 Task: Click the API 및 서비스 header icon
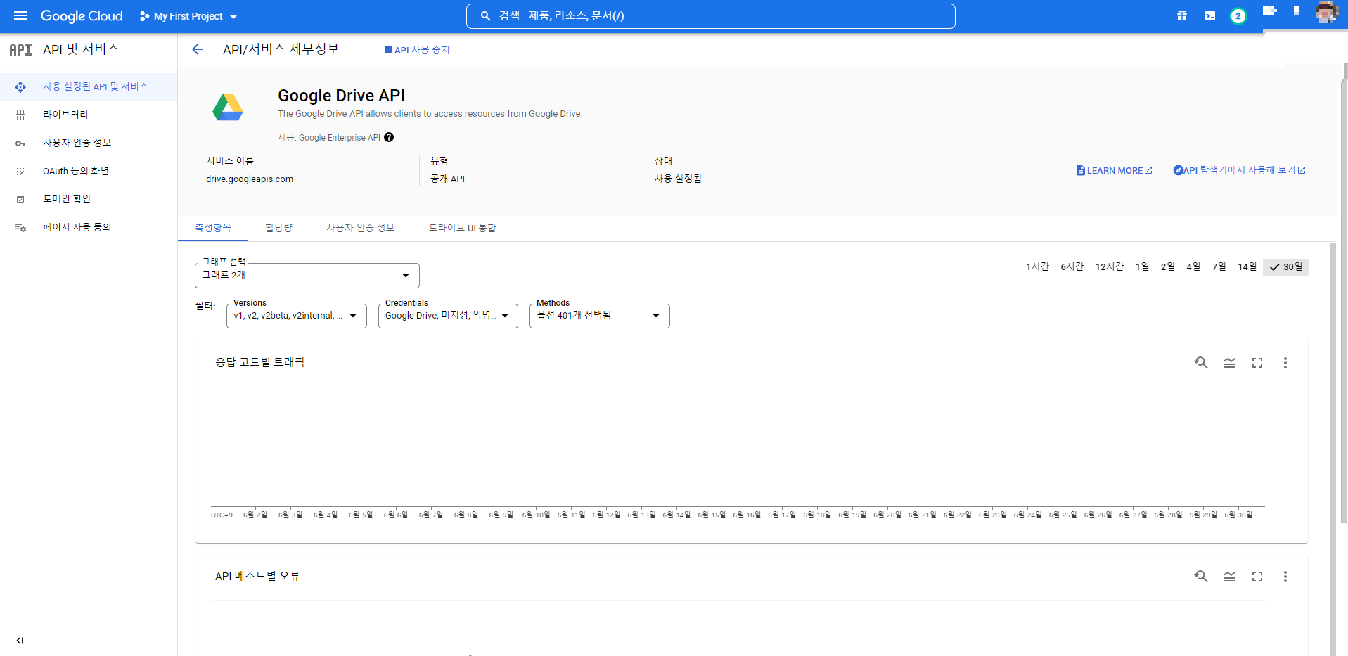20,50
